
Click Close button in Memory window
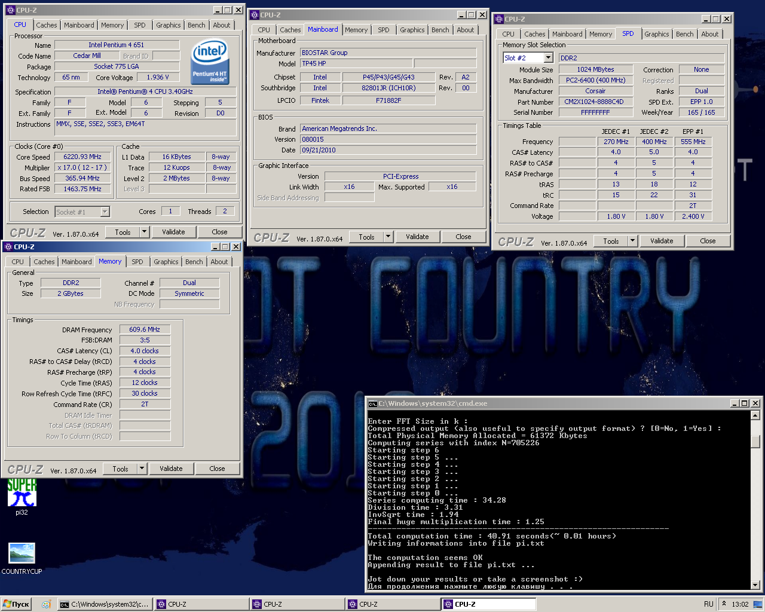click(x=217, y=469)
